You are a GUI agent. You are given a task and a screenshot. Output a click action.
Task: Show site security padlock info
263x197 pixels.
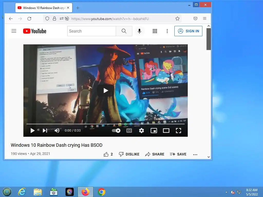(x=54, y=18)
